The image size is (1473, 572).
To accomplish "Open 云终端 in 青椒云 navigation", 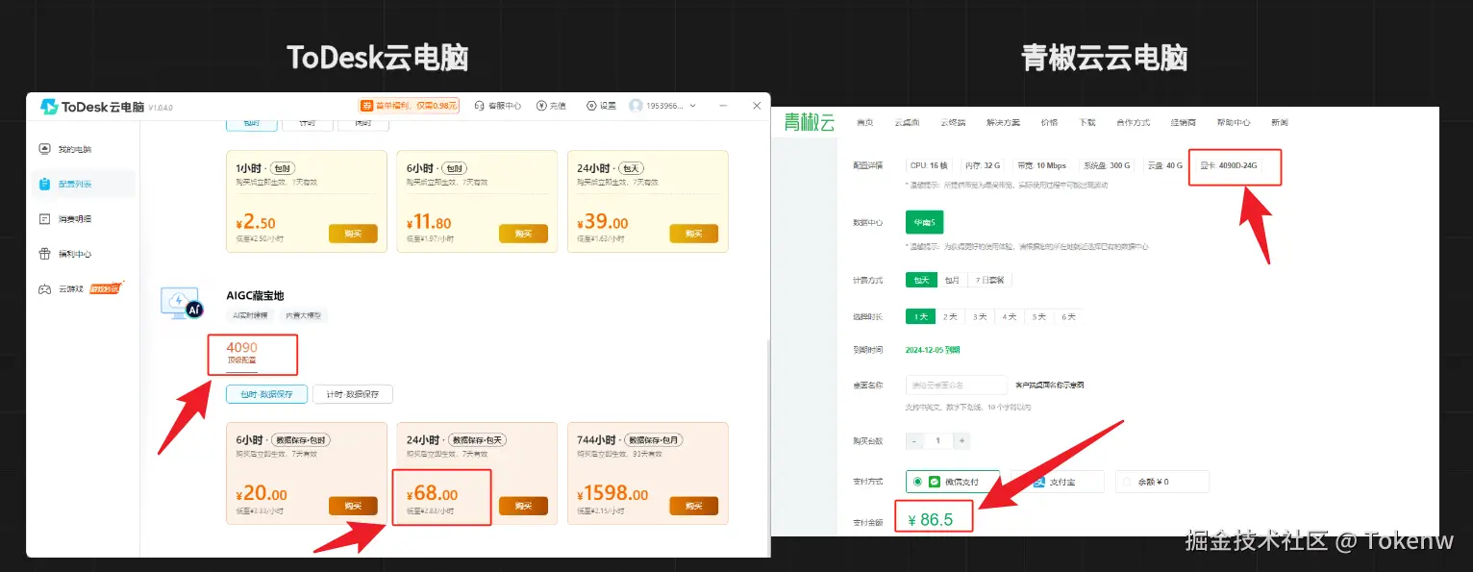I will tap(954, 123).
